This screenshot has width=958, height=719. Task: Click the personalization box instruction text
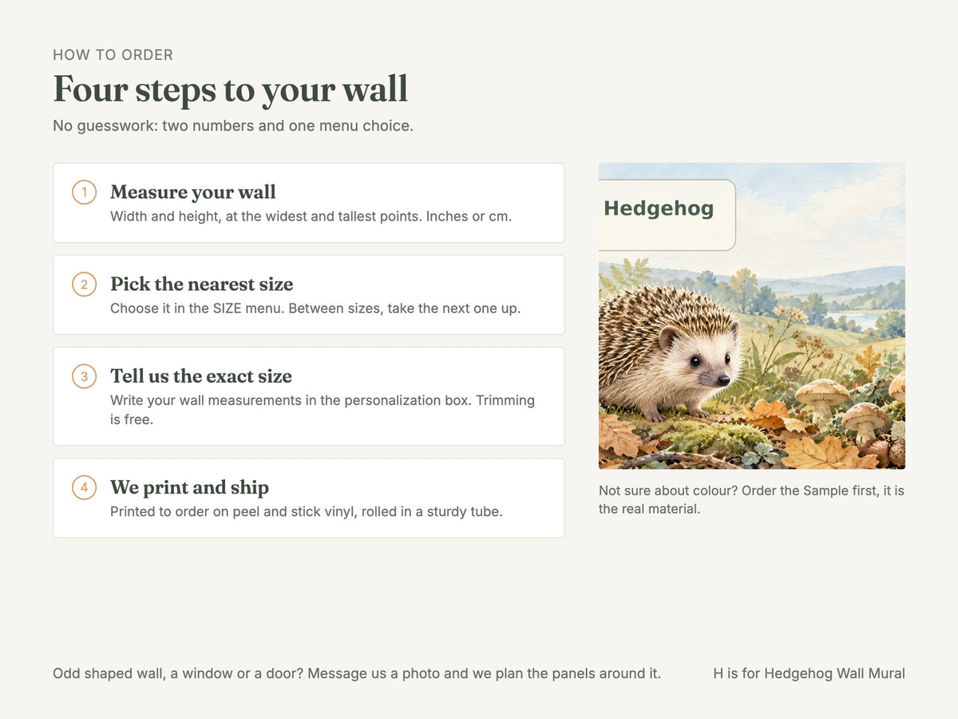(x=323, y=410)
